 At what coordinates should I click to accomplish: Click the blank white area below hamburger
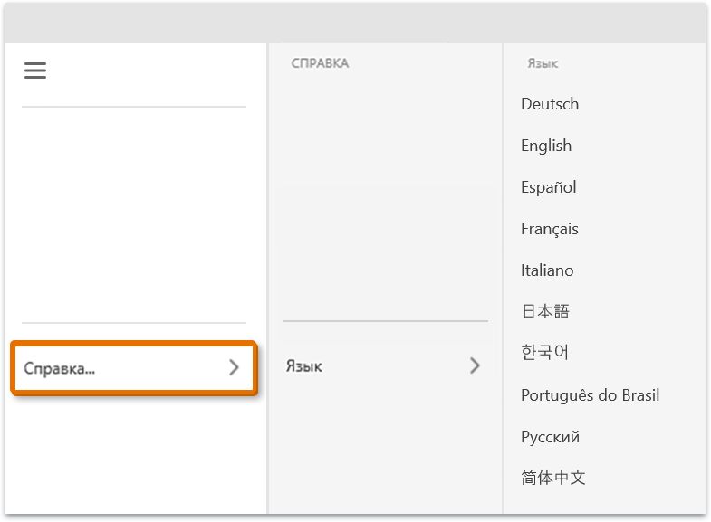pyautogui.click(x=134, y=213)
